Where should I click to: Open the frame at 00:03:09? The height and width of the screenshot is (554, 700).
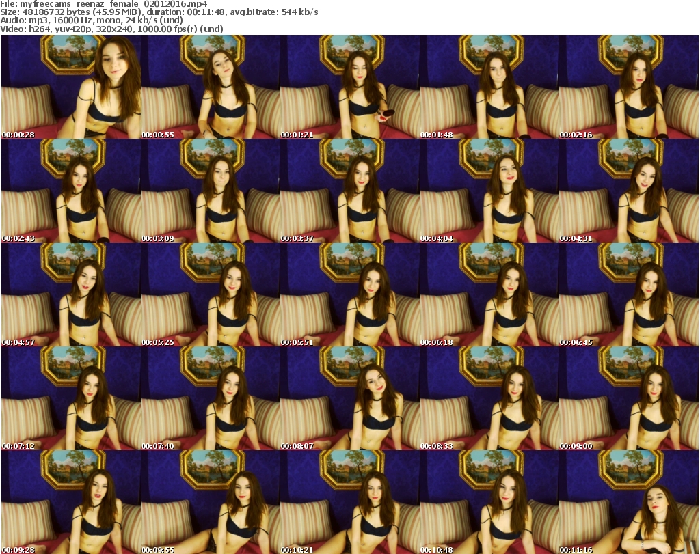click(211, 191)
